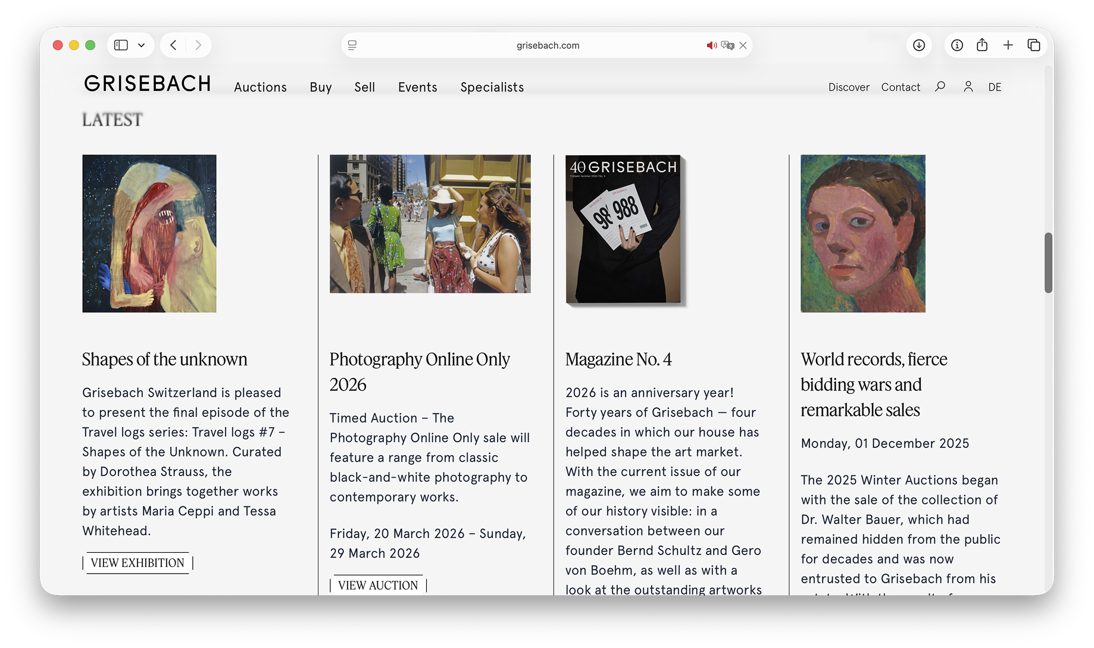The image size is (1094, 648).
Task: Switch site language to DE
Action: [995, 87]
